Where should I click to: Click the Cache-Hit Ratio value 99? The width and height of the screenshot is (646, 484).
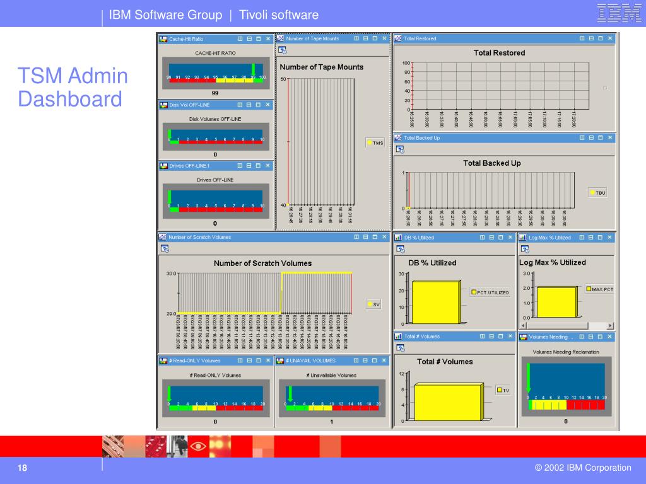coord(215,93)
